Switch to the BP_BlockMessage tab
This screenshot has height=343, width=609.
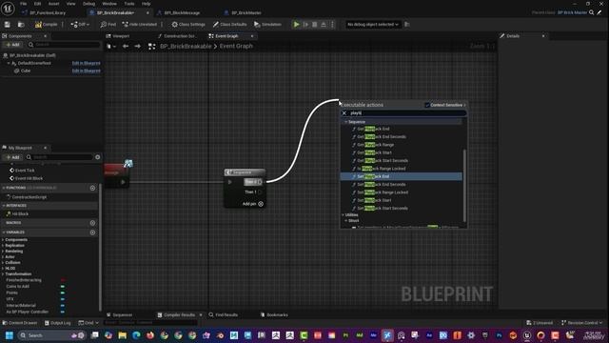[182, 12]
